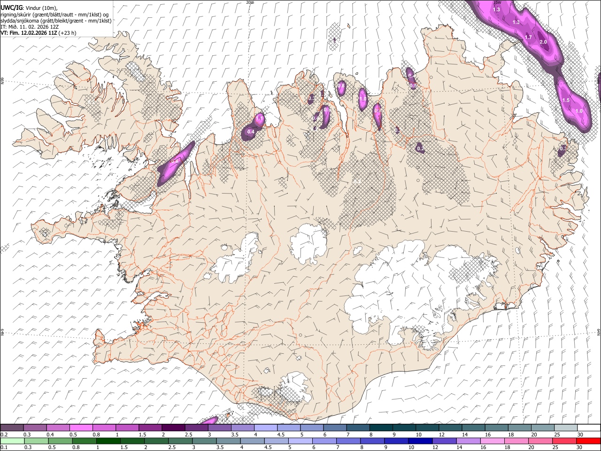
Task: Click the '1.5' value in the northeast snow band
Action: [566, 101]
